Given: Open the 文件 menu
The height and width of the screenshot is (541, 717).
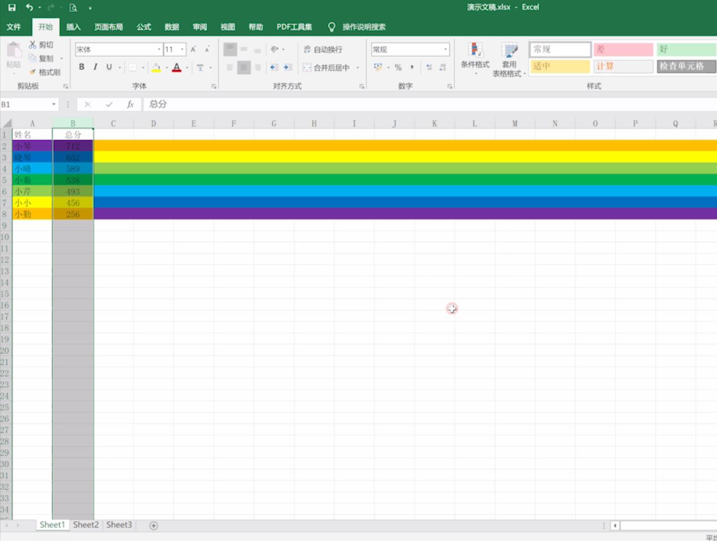Looking at the screenshot, I should (x=14, y=27).
